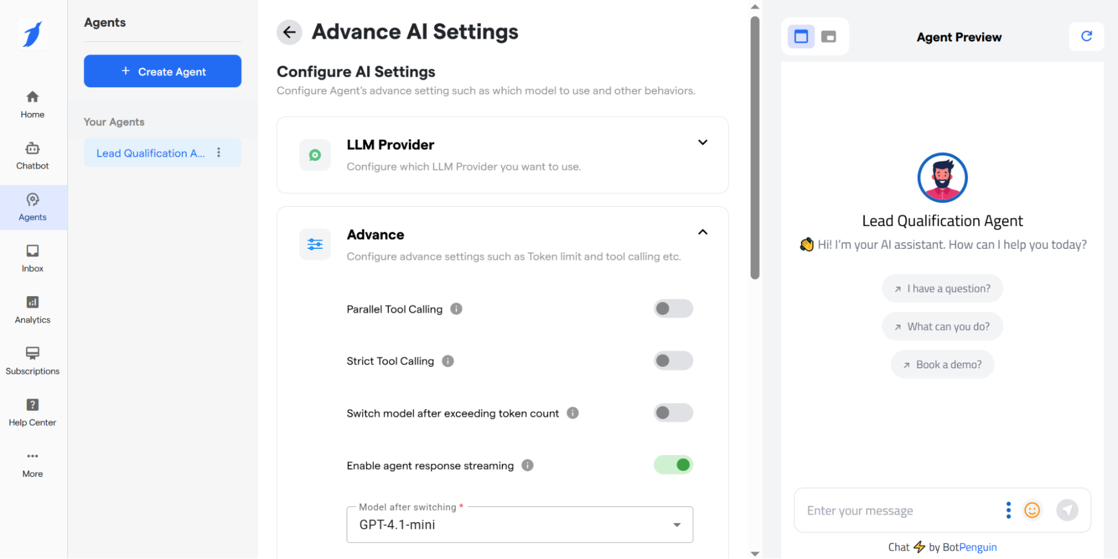Click the refresh icon in Agent Preview
The width and height of the screenshot is (1118, 559).
pyautogui.click(x=1086, y=36)
